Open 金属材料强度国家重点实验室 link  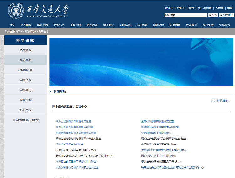coord(157,121)
